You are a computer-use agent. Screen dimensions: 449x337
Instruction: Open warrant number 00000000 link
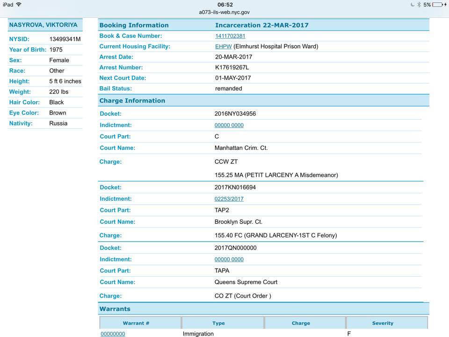coord(113,334)
